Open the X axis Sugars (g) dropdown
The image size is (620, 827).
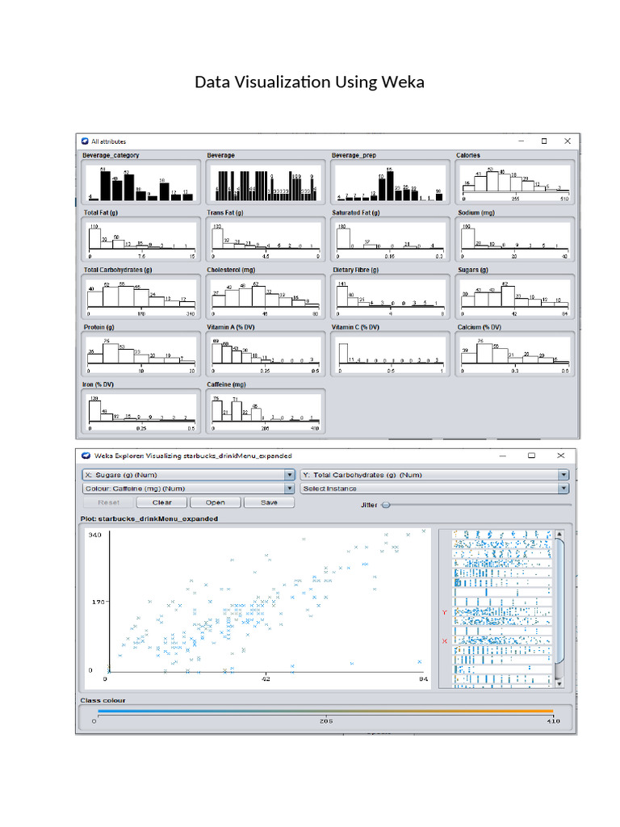click(188, 475)
